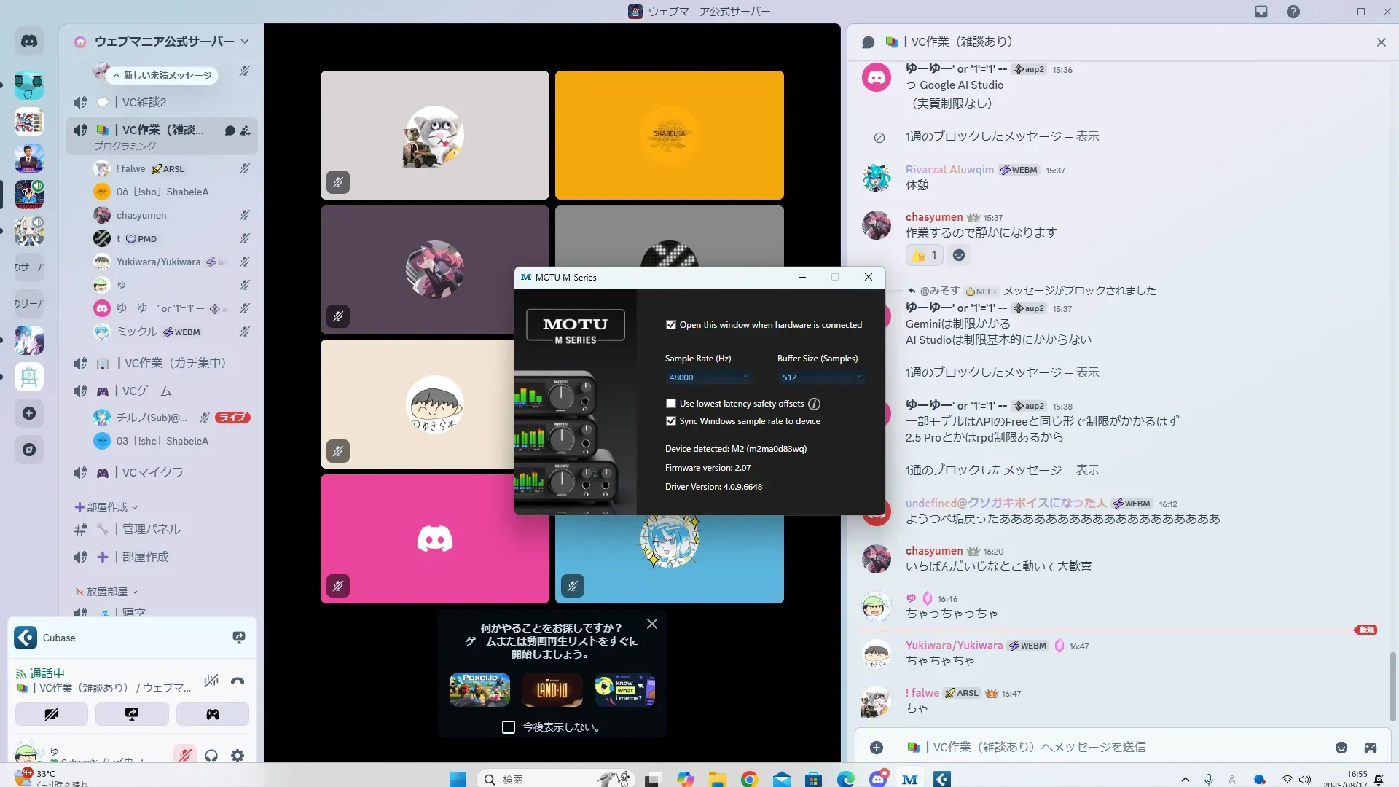Click the message input field

pyautogui.click(x=1093, y=748)
